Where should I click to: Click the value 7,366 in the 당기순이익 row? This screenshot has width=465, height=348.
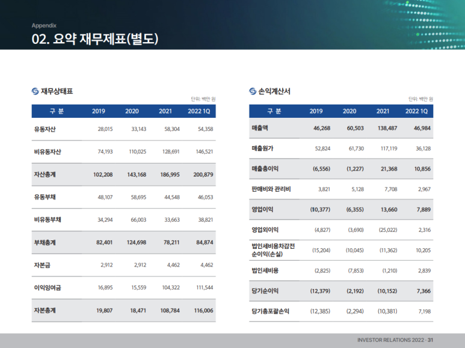pos(423,291)
